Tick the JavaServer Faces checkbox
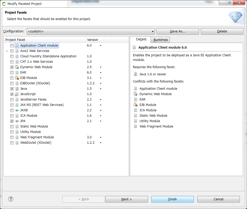This screenshot has width=247, height=209. coord(12,99)
